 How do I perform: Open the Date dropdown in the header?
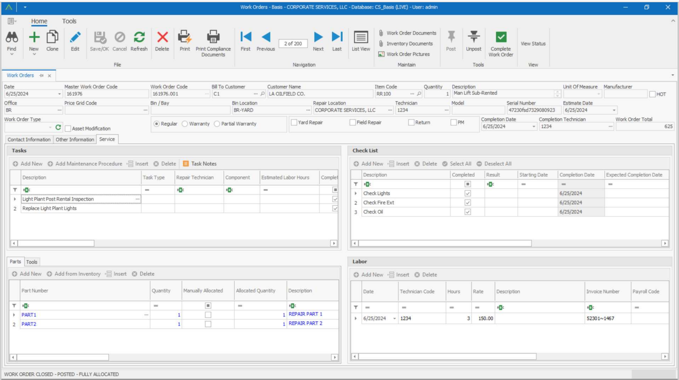click(x=59, y=94)
